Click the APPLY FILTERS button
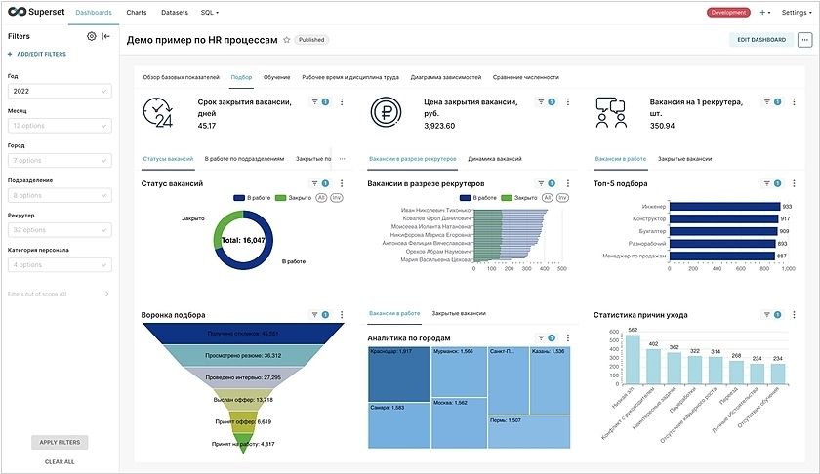Image resolution: width=820 pixels, height=474 pixels. point(60,442)
